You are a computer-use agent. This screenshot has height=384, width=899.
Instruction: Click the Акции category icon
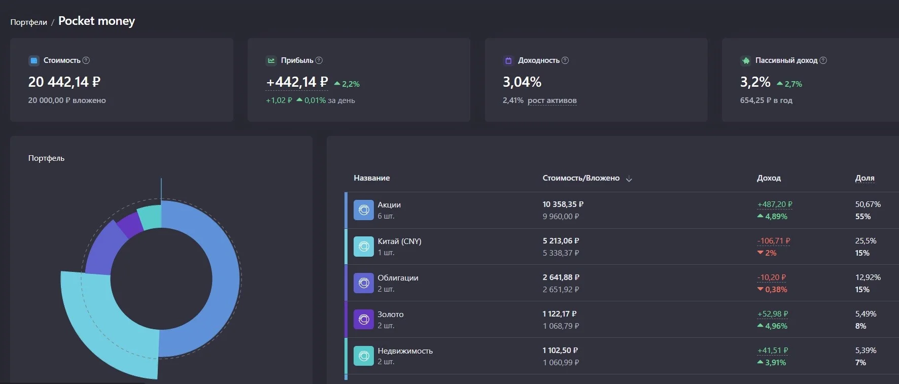(x=364, y=210)
